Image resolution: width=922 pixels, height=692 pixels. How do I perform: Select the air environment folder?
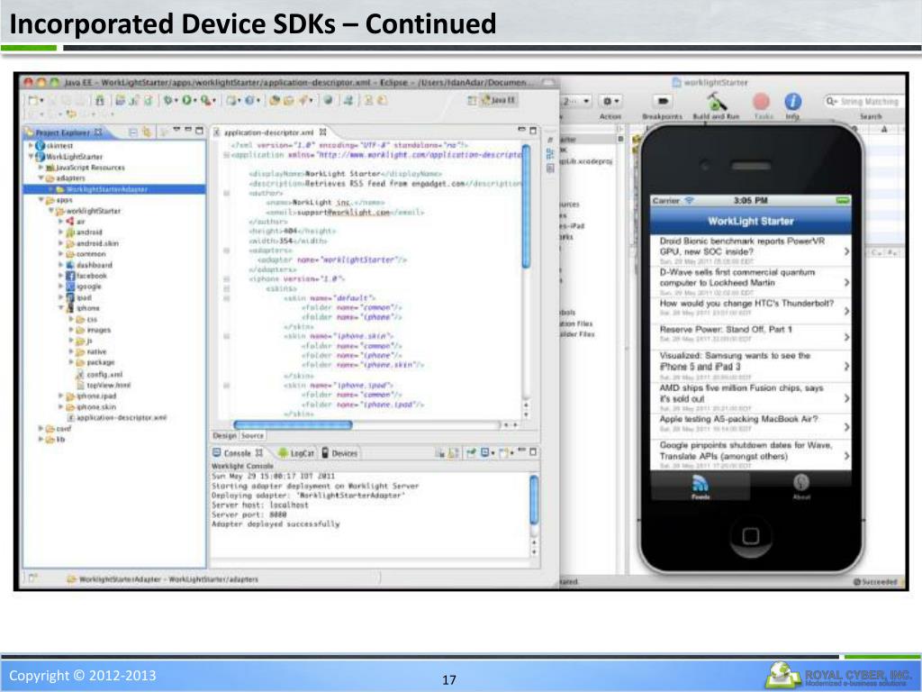point(76,222)
